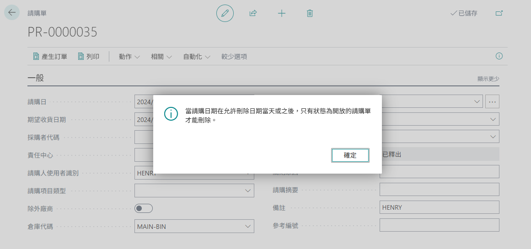Toggle the 除外廠商 switch
This screenshot has height=249, width=531.
(144, 208)
